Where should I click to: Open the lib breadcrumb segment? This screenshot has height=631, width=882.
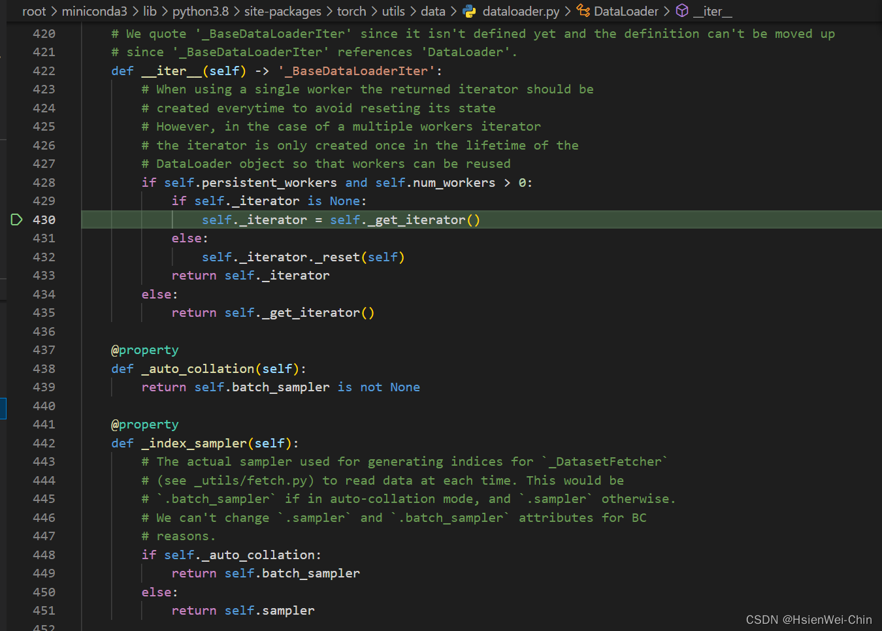150,11
